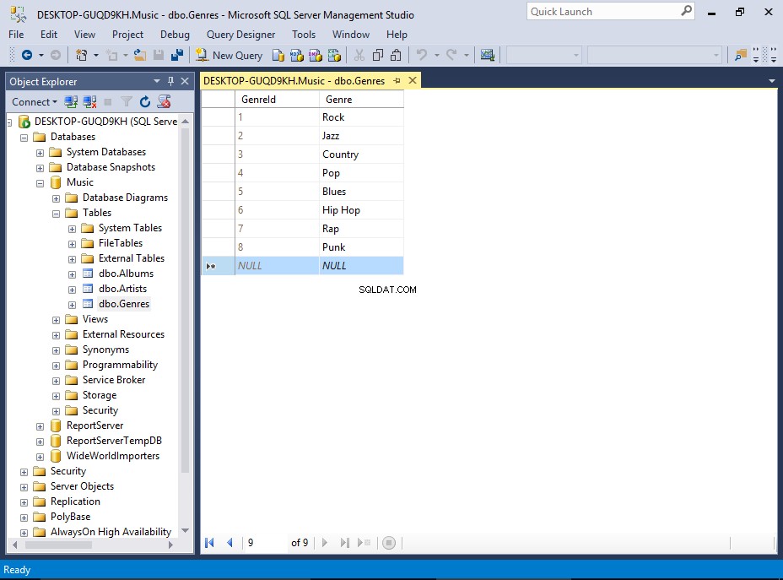The width and height of the screenshot is (783, 580).
Task: Collapse the Databases folder node
Action: 24,138
